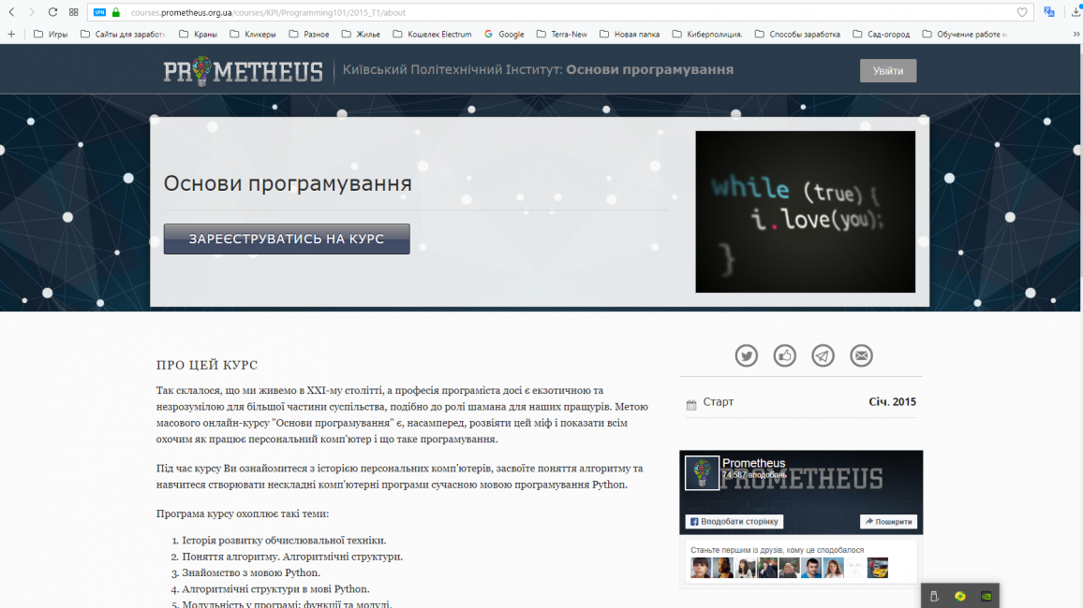Click Історія розвитку обчислювальної техніки list item

click(284, 541)
